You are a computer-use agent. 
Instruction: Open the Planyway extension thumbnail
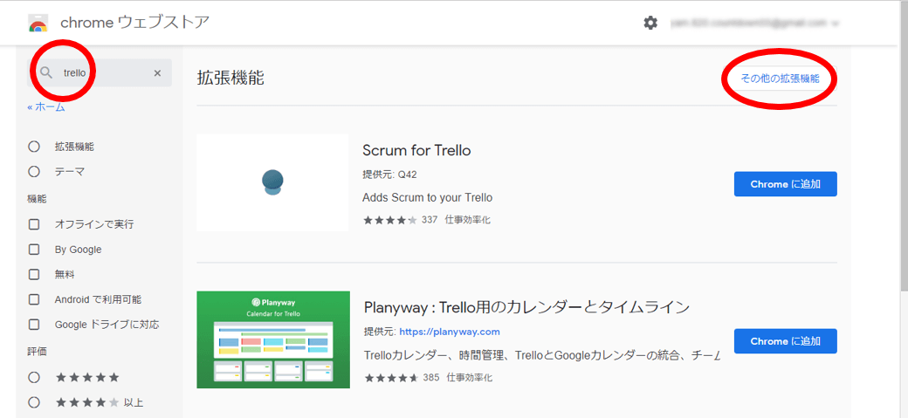273,339
